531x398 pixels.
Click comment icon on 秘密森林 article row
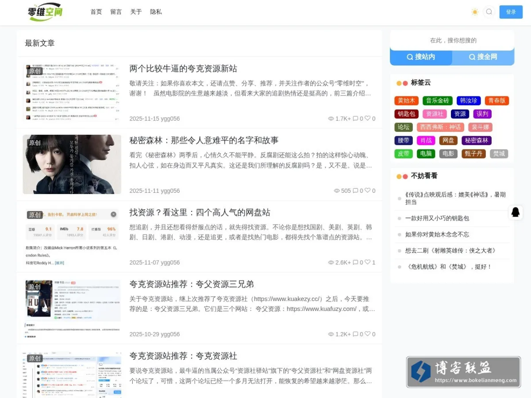point(355,191)
